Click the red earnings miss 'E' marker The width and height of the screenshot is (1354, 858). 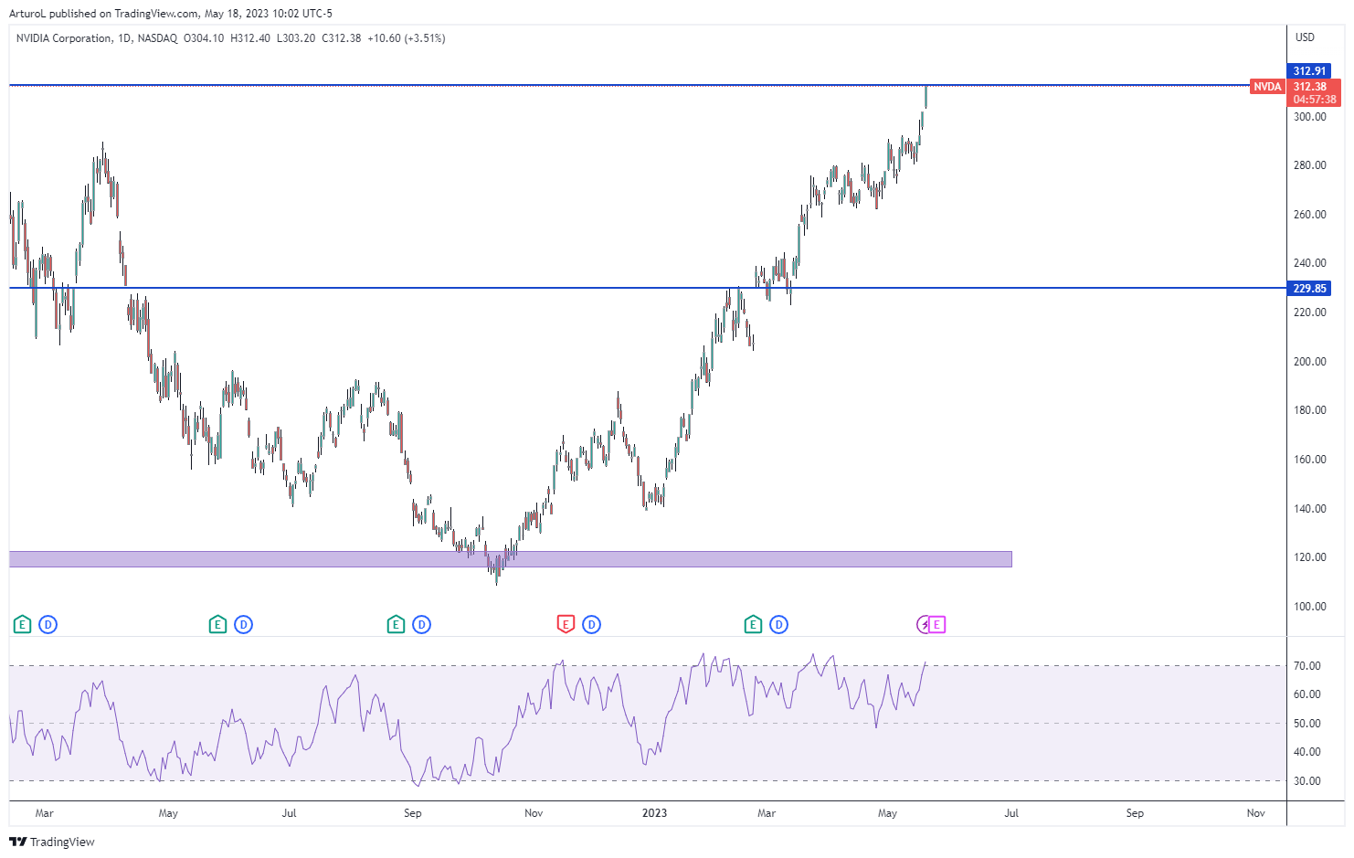pos(566,625)
